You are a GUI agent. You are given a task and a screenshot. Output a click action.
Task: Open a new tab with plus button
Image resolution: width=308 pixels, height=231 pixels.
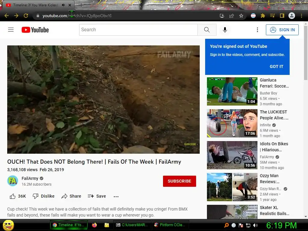pyautogui.click(x=81, y=5)
